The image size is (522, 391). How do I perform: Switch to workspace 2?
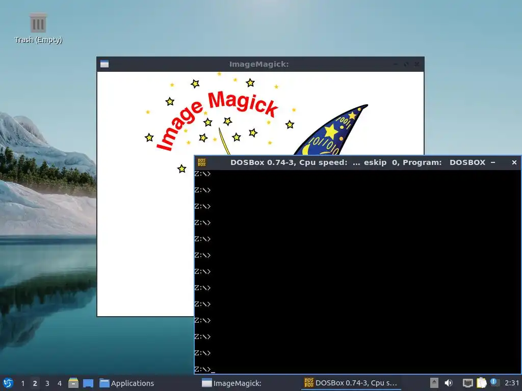pos(35,383)
